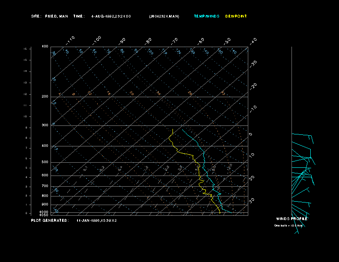The height and width of the screenshot is (262, 339).
Task: Click the yellow dewpoint trace line
Action: tap(199, 171)
